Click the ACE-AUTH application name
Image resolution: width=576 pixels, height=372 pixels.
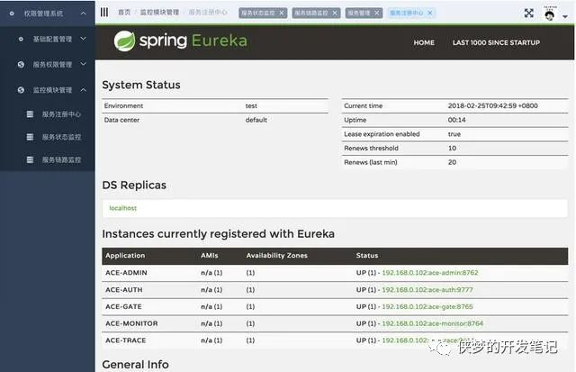tap(124, 290)
